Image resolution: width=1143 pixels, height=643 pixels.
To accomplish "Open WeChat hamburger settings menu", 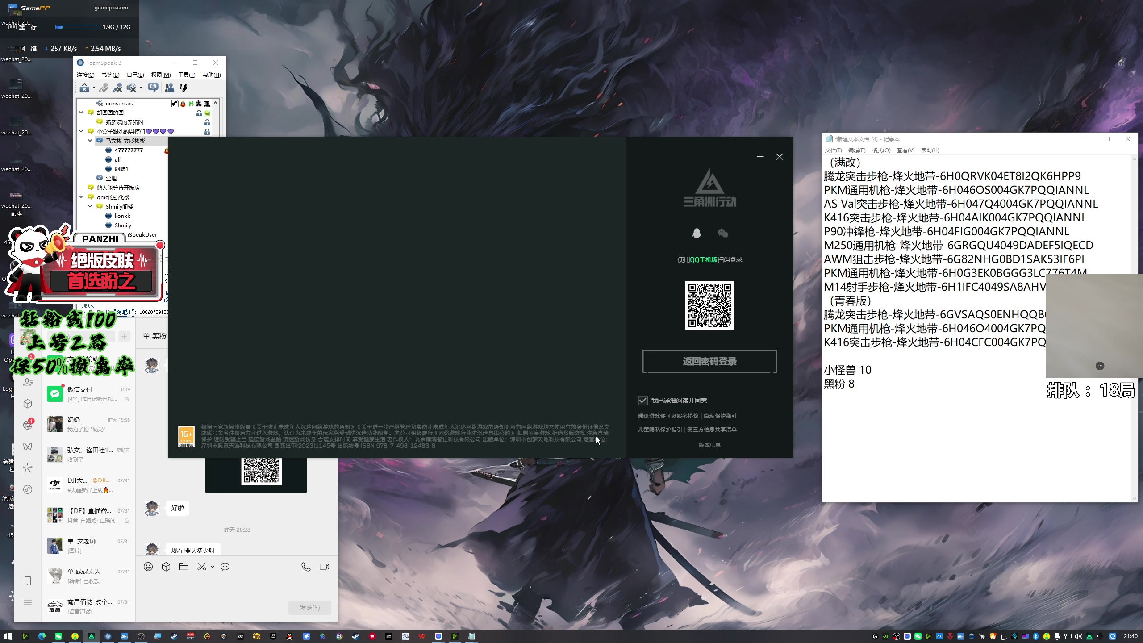I will (28, 602).
